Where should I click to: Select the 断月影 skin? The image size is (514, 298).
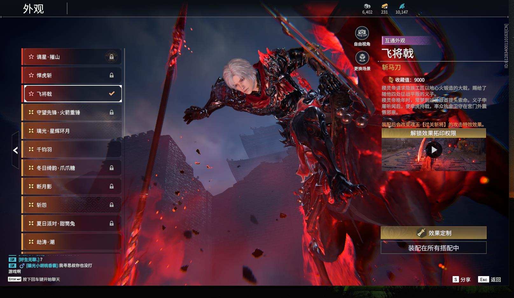coord(72,186)
